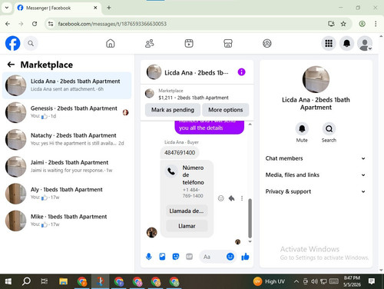Open Aly 1beds 1bath conversation
The image size is (384, 289).
[67, 194]
